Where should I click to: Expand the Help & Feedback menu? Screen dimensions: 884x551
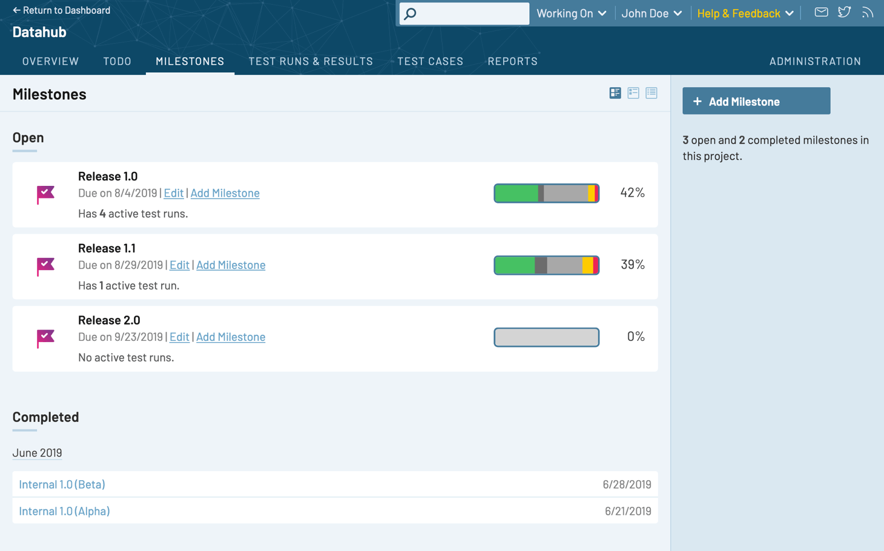745,13
